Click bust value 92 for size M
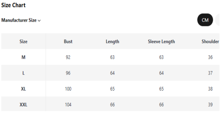Screen dimensions: 220x119 click(x=68, y=57)
